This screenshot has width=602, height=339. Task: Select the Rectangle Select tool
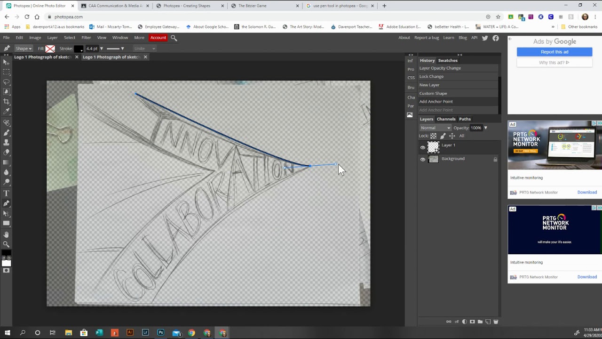[6, 72]
